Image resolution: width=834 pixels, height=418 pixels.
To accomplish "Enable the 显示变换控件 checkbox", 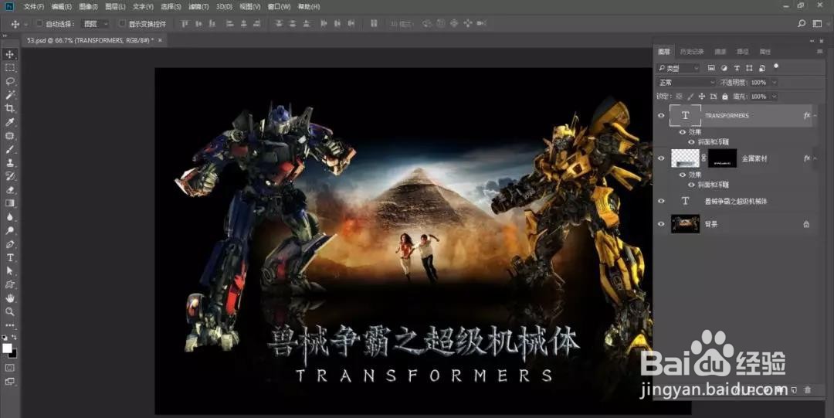I will coord(122,23).
